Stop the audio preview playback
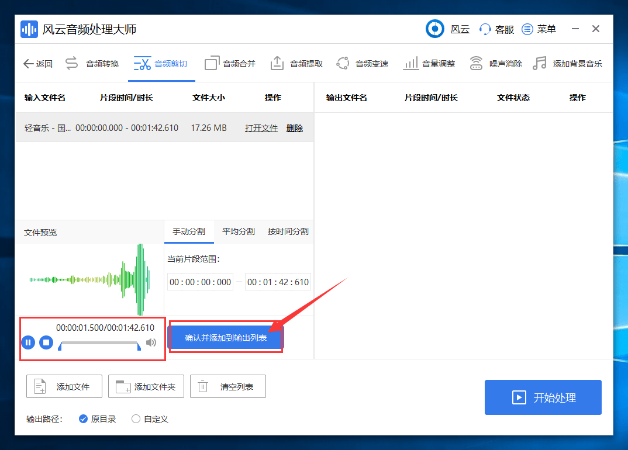The width and height of the screenshot is (628, 450). pos(46,342)
